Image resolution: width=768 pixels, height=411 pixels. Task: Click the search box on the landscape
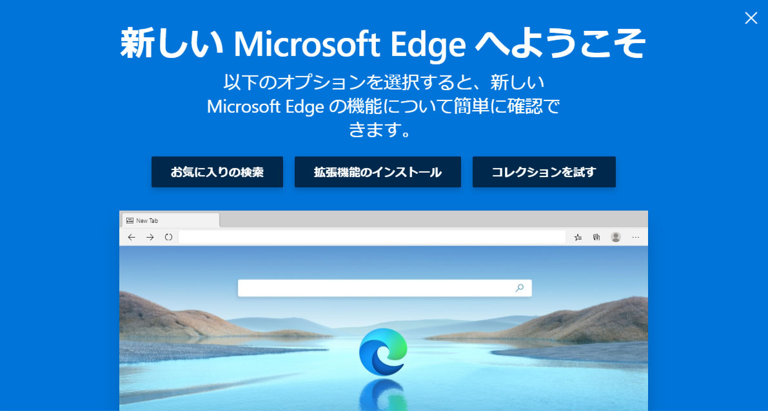click(x=384, y=288)
